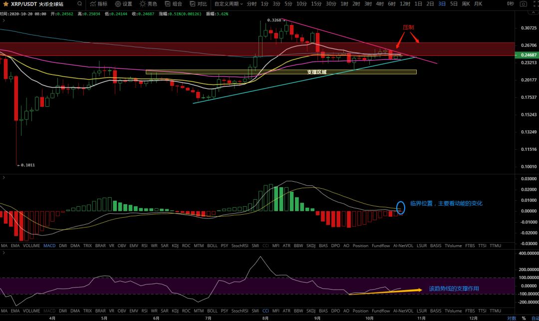Select AI-NetVOL in the MACD pane indicator row

(x=403, y=246)
